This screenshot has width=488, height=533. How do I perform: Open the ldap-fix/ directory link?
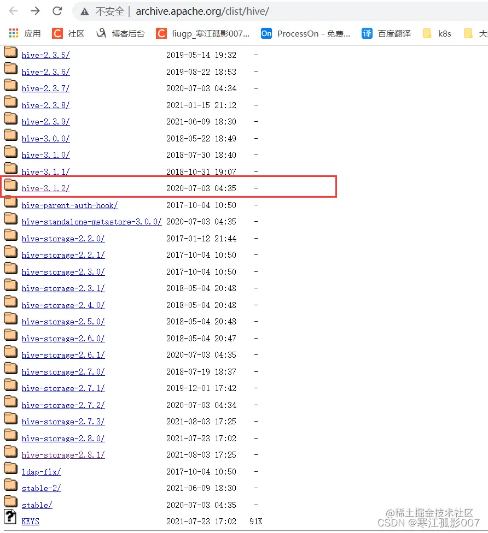41,472
